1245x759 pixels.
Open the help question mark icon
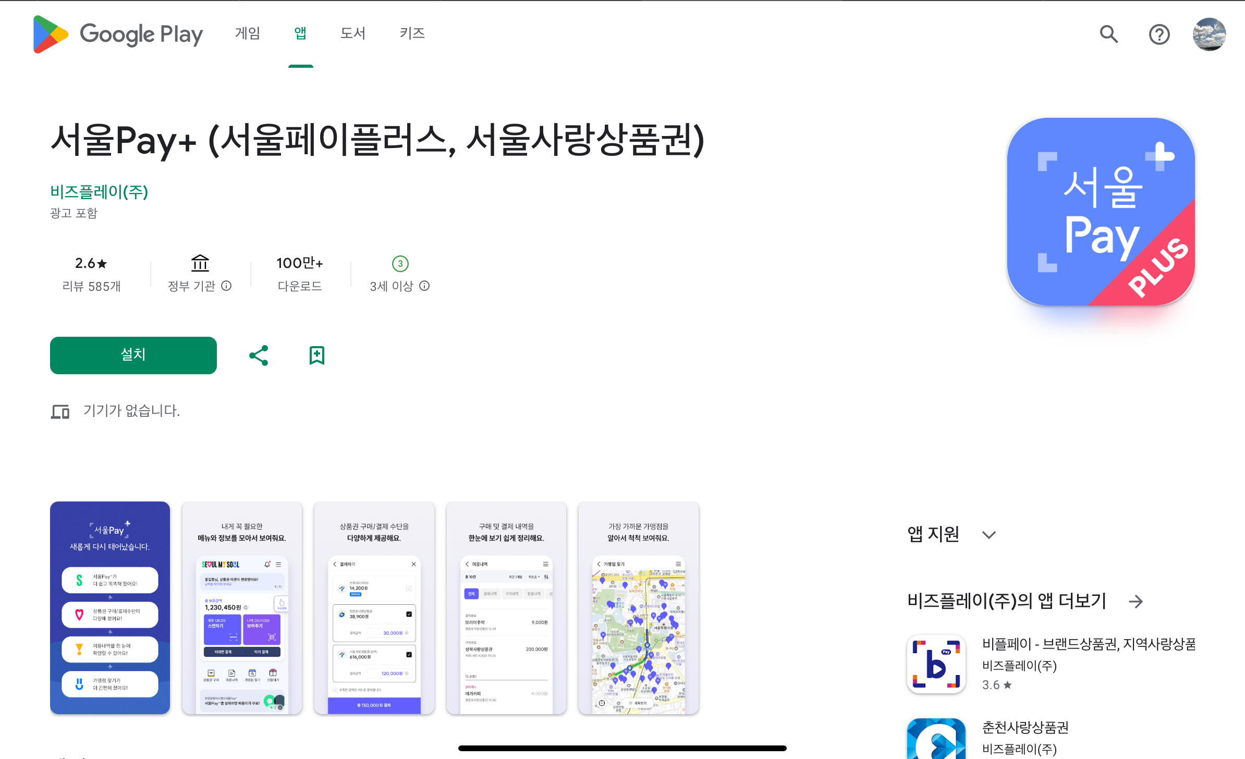pyautogui.click(x=1159, y=34)
